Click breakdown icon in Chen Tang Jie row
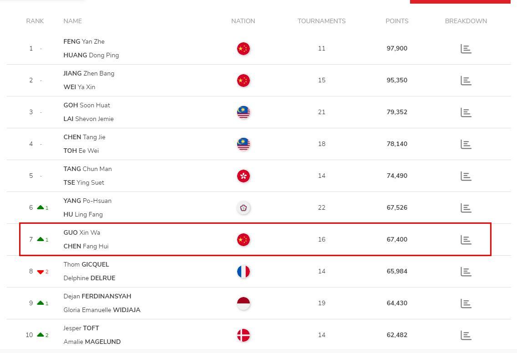This screenshot has height=353, width=517. pos(466,144)
